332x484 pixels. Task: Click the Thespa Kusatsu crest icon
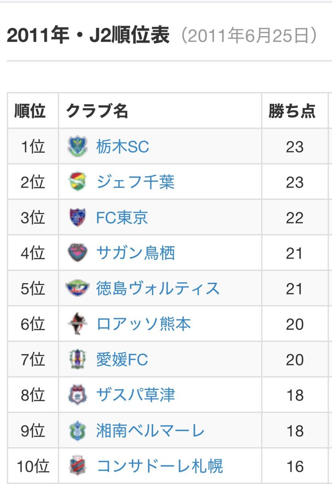point(77,395)
